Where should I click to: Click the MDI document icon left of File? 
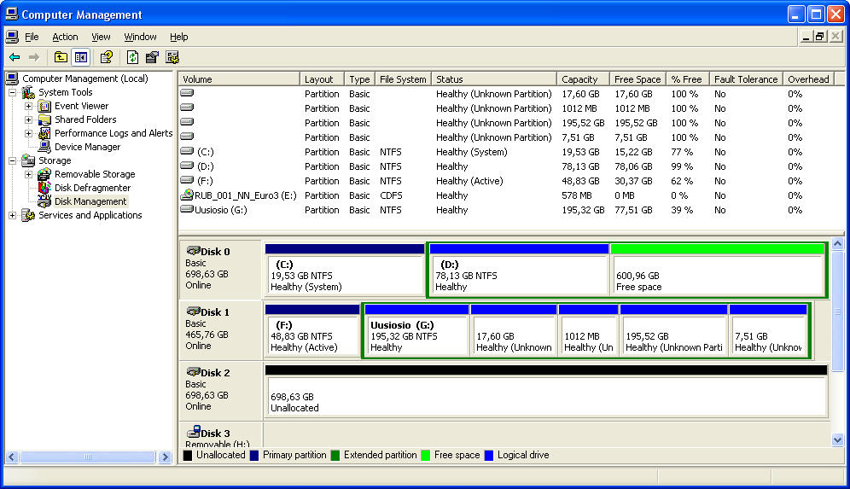(x=12, y=37)
